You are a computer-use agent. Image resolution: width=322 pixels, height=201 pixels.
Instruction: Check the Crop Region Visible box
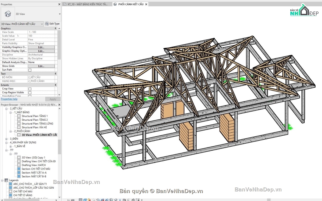30,92
